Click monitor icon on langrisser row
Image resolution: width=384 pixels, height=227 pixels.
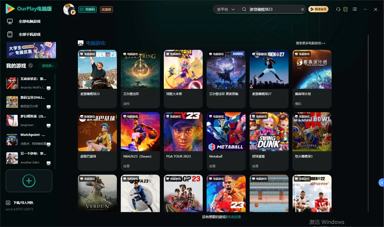coord(48,126)
